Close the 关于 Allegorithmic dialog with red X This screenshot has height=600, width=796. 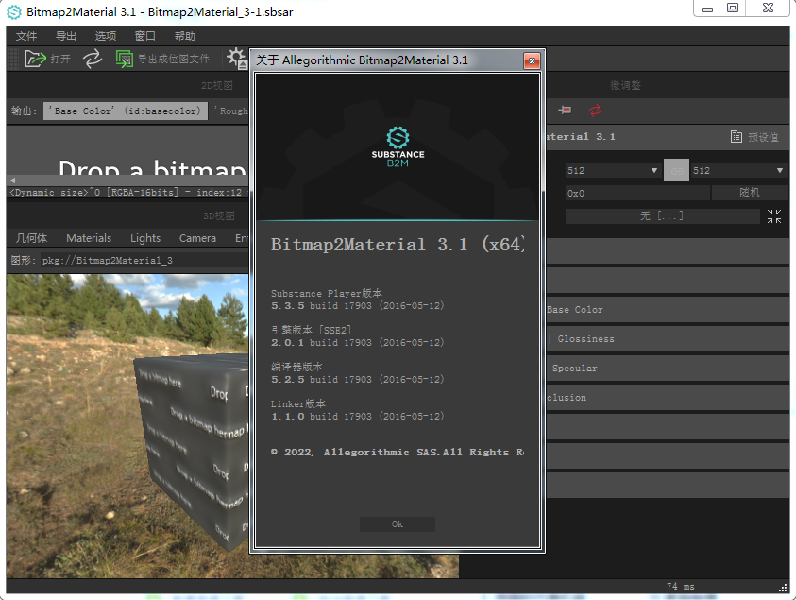click(x=532, y=61)
